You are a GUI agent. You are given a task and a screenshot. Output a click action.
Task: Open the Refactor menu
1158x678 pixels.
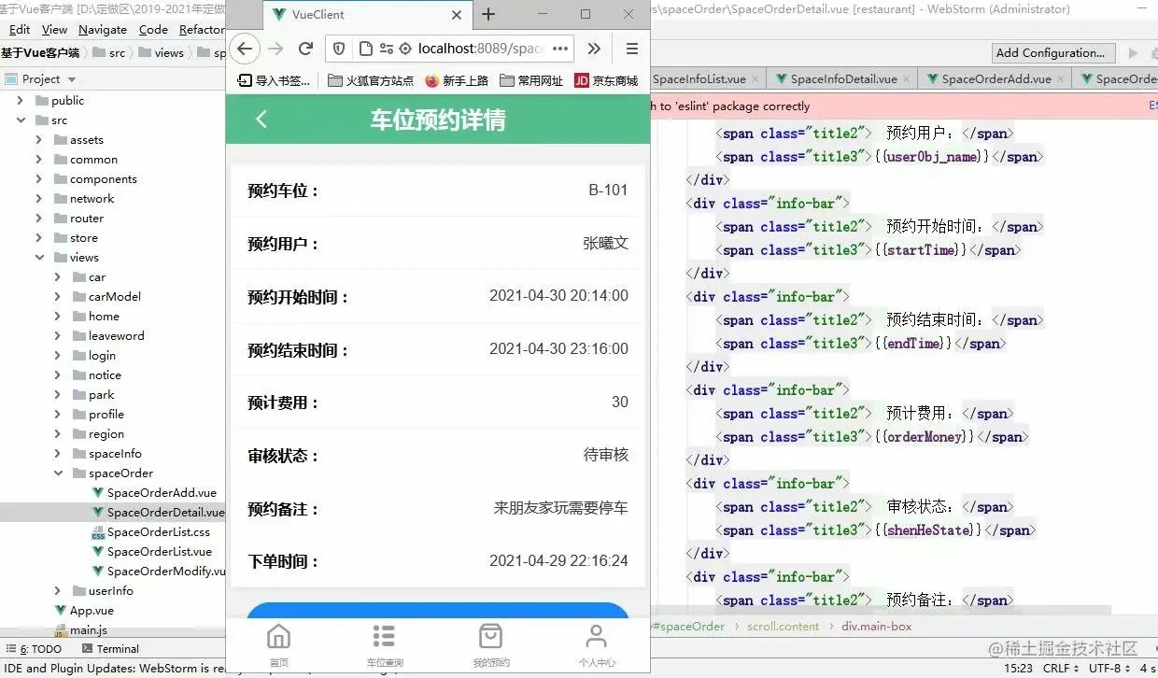202,29
